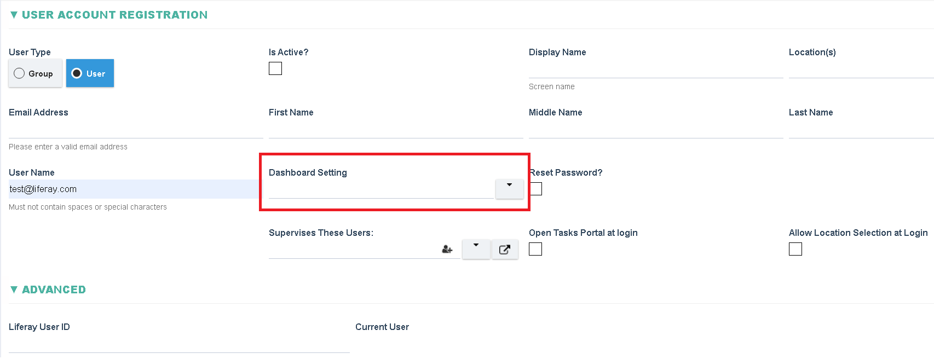Click the add-user icon in Supervises These Users
The image size is (934, 359).
(447, 250)
